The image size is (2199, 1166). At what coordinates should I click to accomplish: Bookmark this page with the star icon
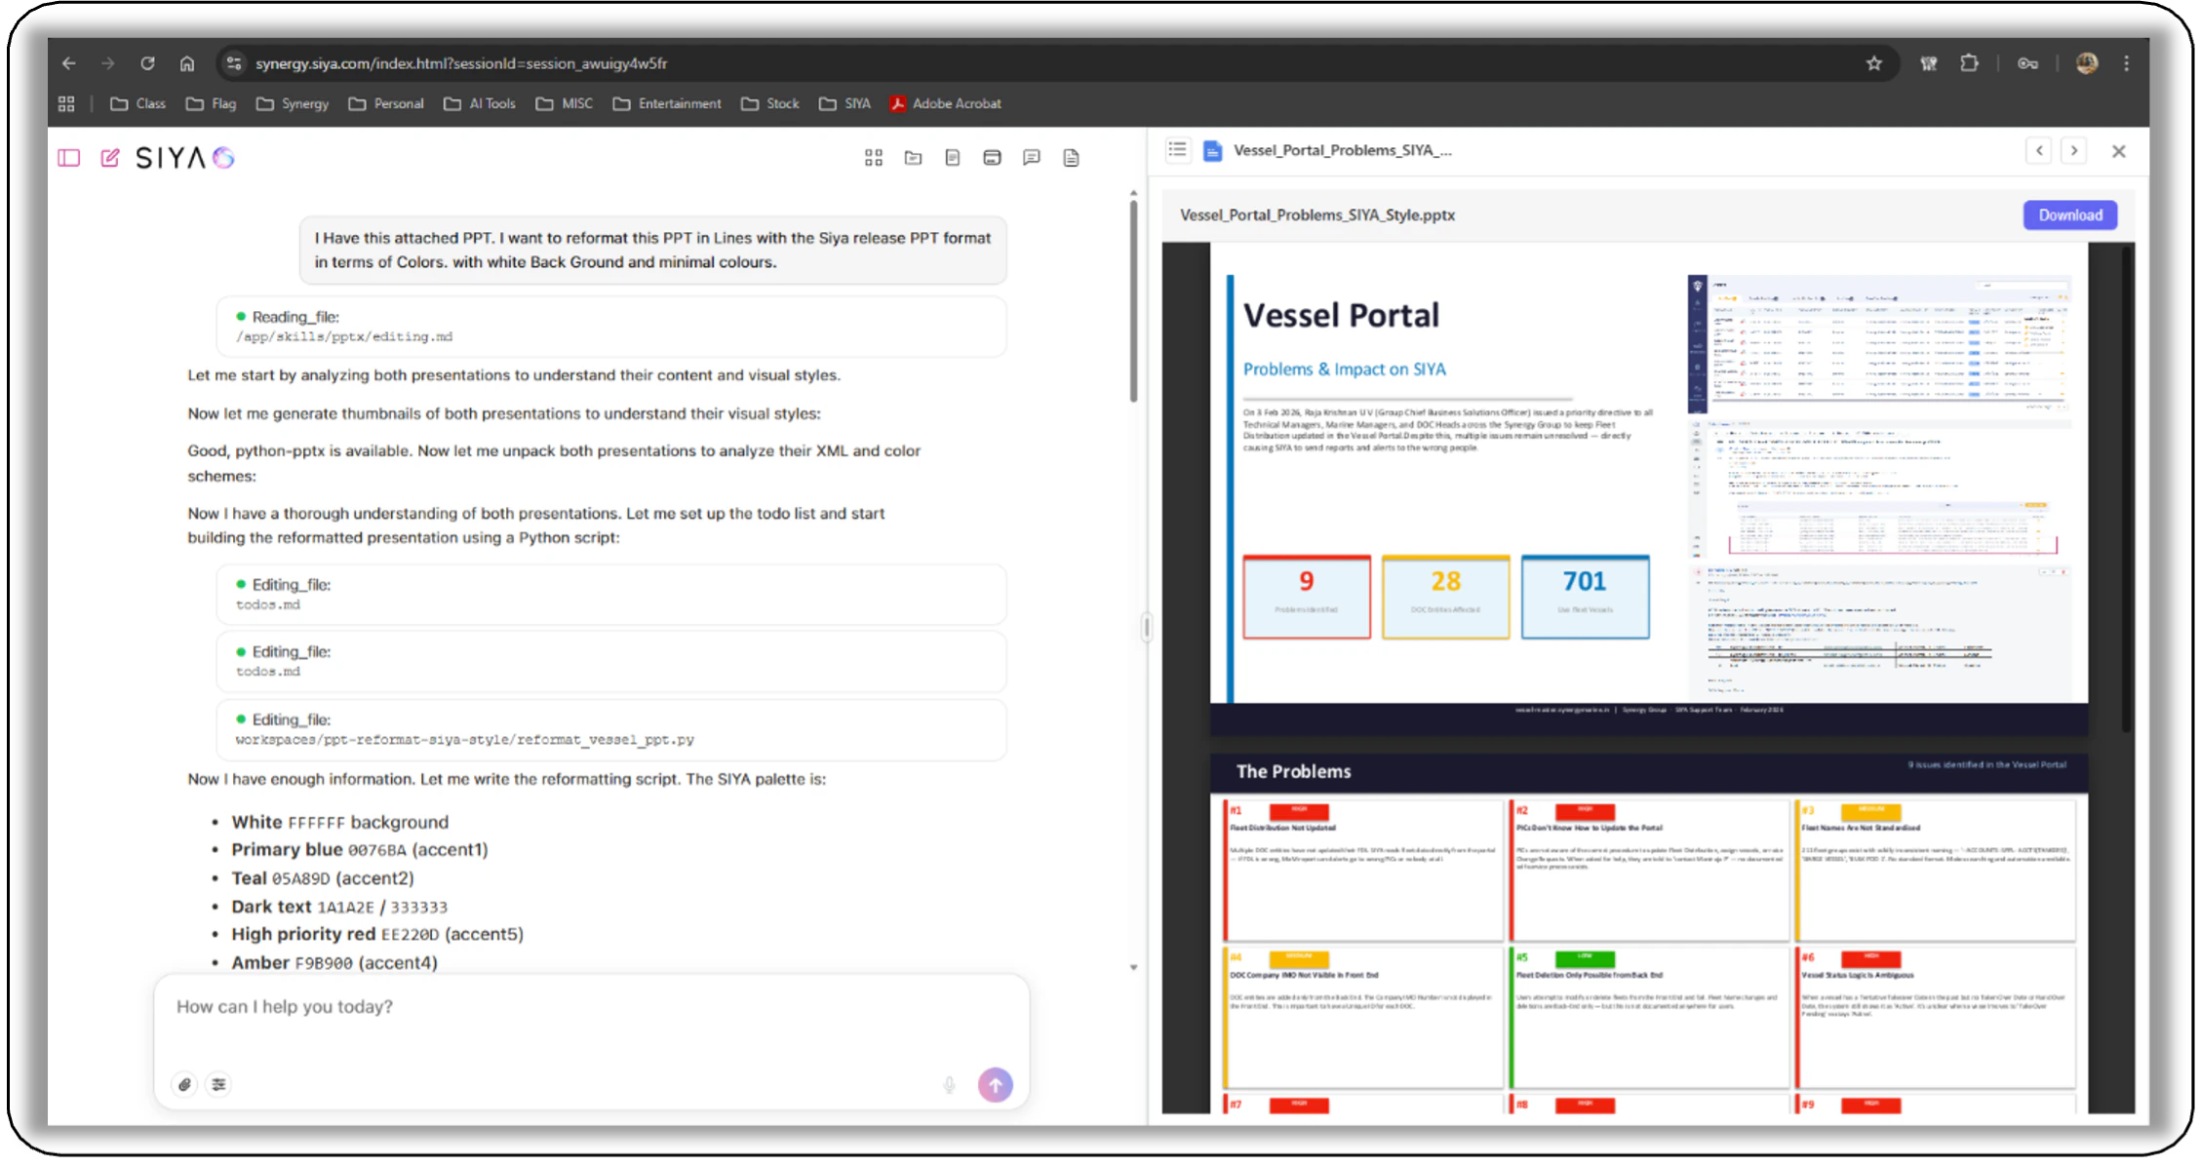pos(1873,63)
